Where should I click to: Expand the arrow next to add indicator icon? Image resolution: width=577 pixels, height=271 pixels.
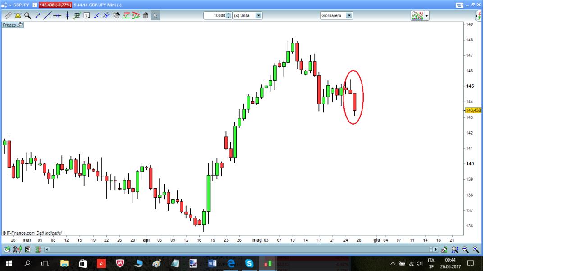tap(426, 15)
